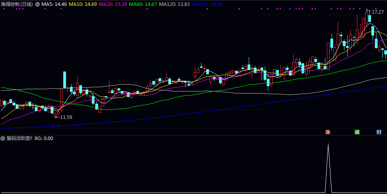Click the 11.59 lowest price label
Screen dimensions: 387x194
[x=66, y=117]
